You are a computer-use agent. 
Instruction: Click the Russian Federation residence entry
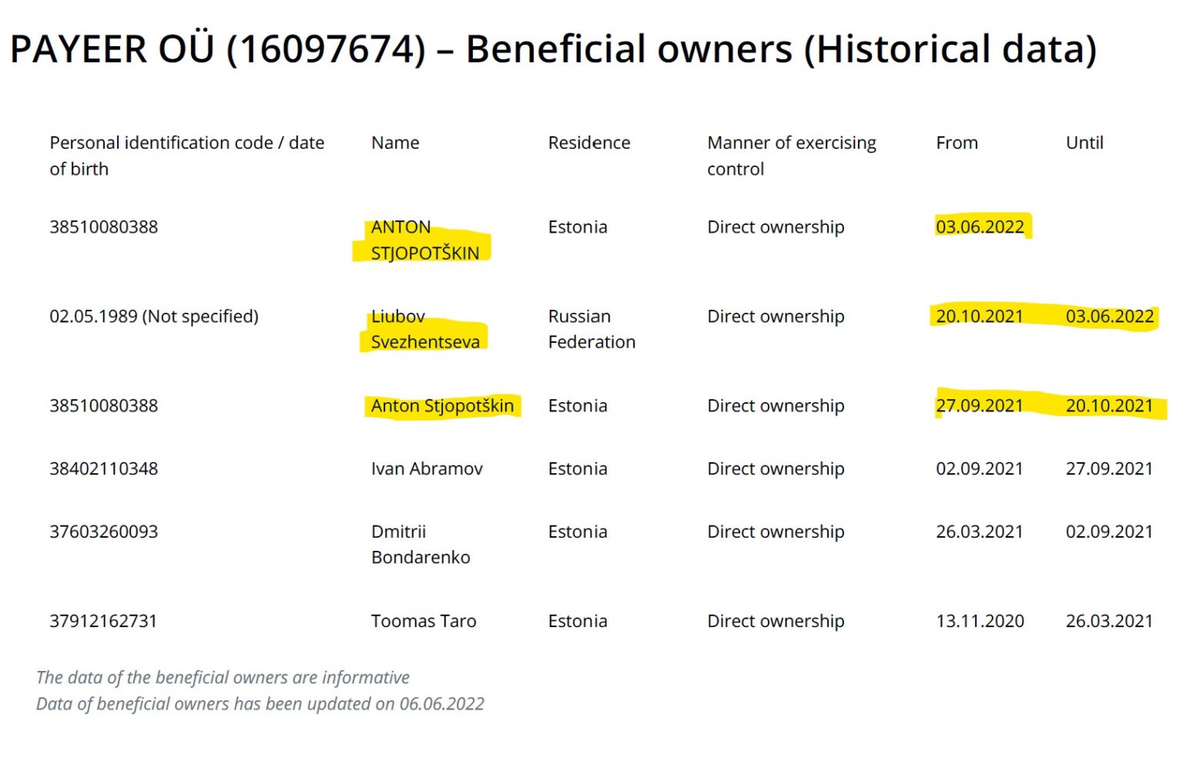[592, 329]
